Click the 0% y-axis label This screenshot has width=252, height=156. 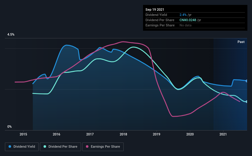pyautogui.click(x=10, y=127)
